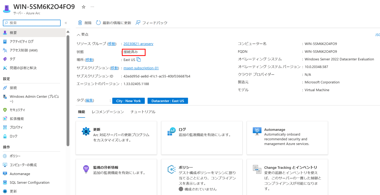
Task: Click Windows Server 2022 Datacenter Evaluation text
Action: [x=339, y=59]
